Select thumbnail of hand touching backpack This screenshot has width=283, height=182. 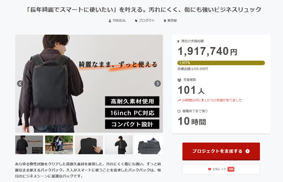pos(89,145)
